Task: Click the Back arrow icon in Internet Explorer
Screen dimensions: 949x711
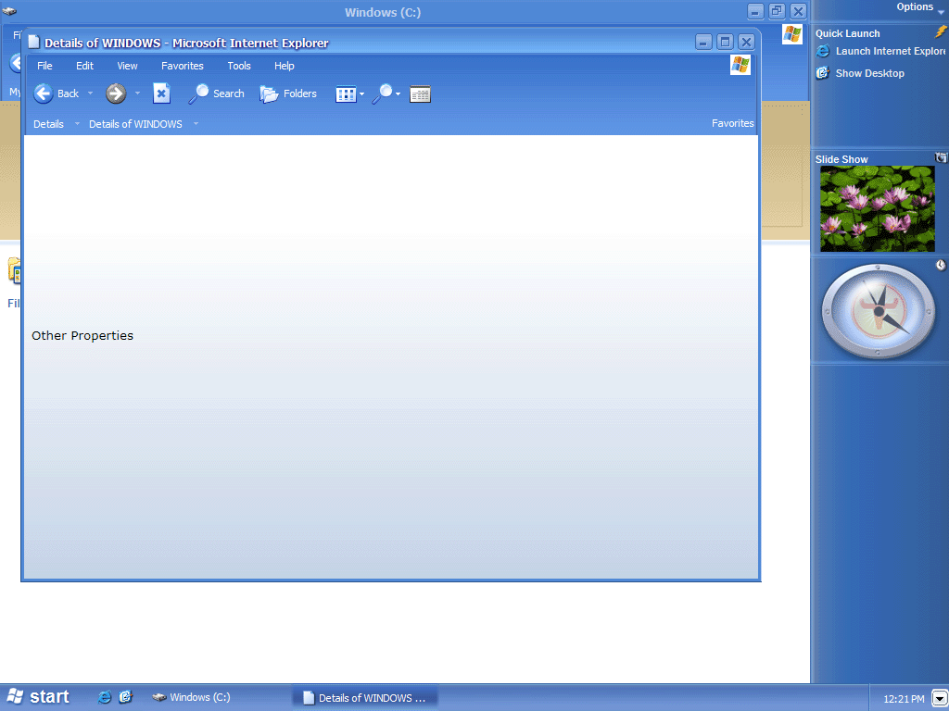Action: pyautogui.click(x=43, y=94)
